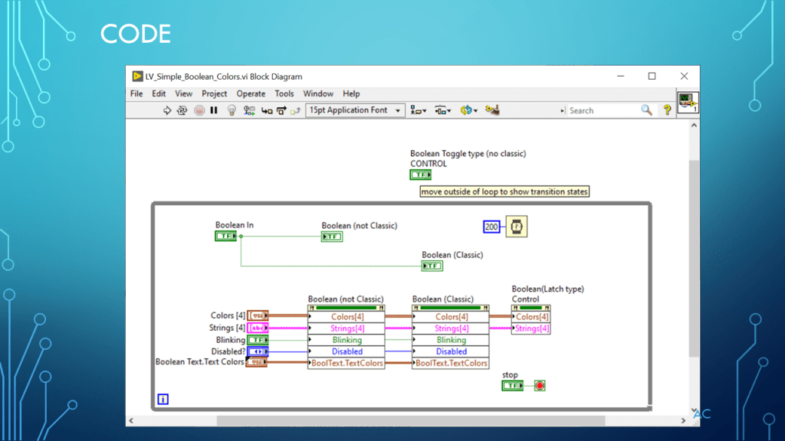Image resolution: width=785 pixels, height=441 pixels.
Task: Click the red loop stop condition terminal
Action: [x=539, y=385]
